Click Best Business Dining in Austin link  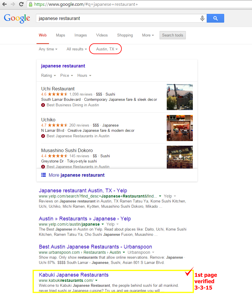coord(73,105)
